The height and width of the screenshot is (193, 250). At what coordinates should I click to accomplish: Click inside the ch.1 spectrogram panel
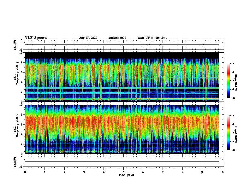pos(122,77)
